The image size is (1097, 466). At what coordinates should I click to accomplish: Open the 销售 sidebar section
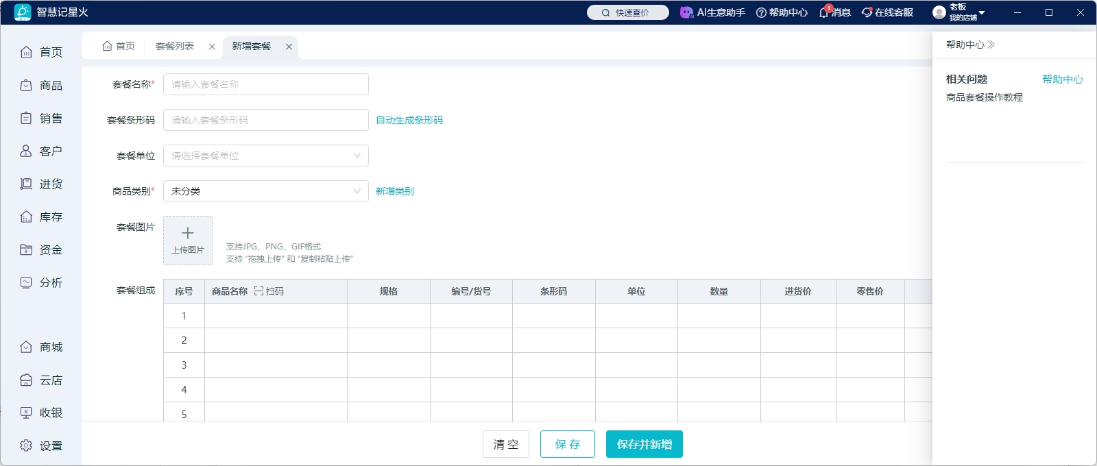click(x=41, y=118)
